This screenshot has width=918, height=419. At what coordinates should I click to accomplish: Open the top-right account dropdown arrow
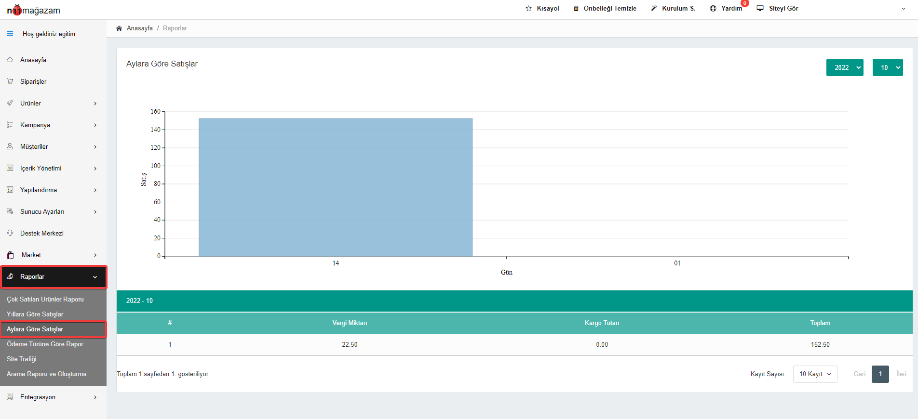point(904,9)
